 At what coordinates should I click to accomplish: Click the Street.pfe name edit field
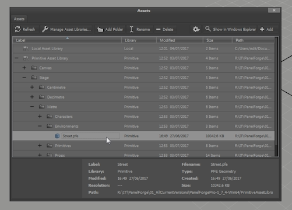[x=90, y=136]
